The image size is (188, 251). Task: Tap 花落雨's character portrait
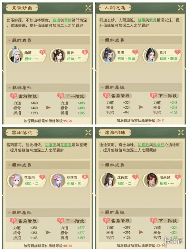click(15, 180)
